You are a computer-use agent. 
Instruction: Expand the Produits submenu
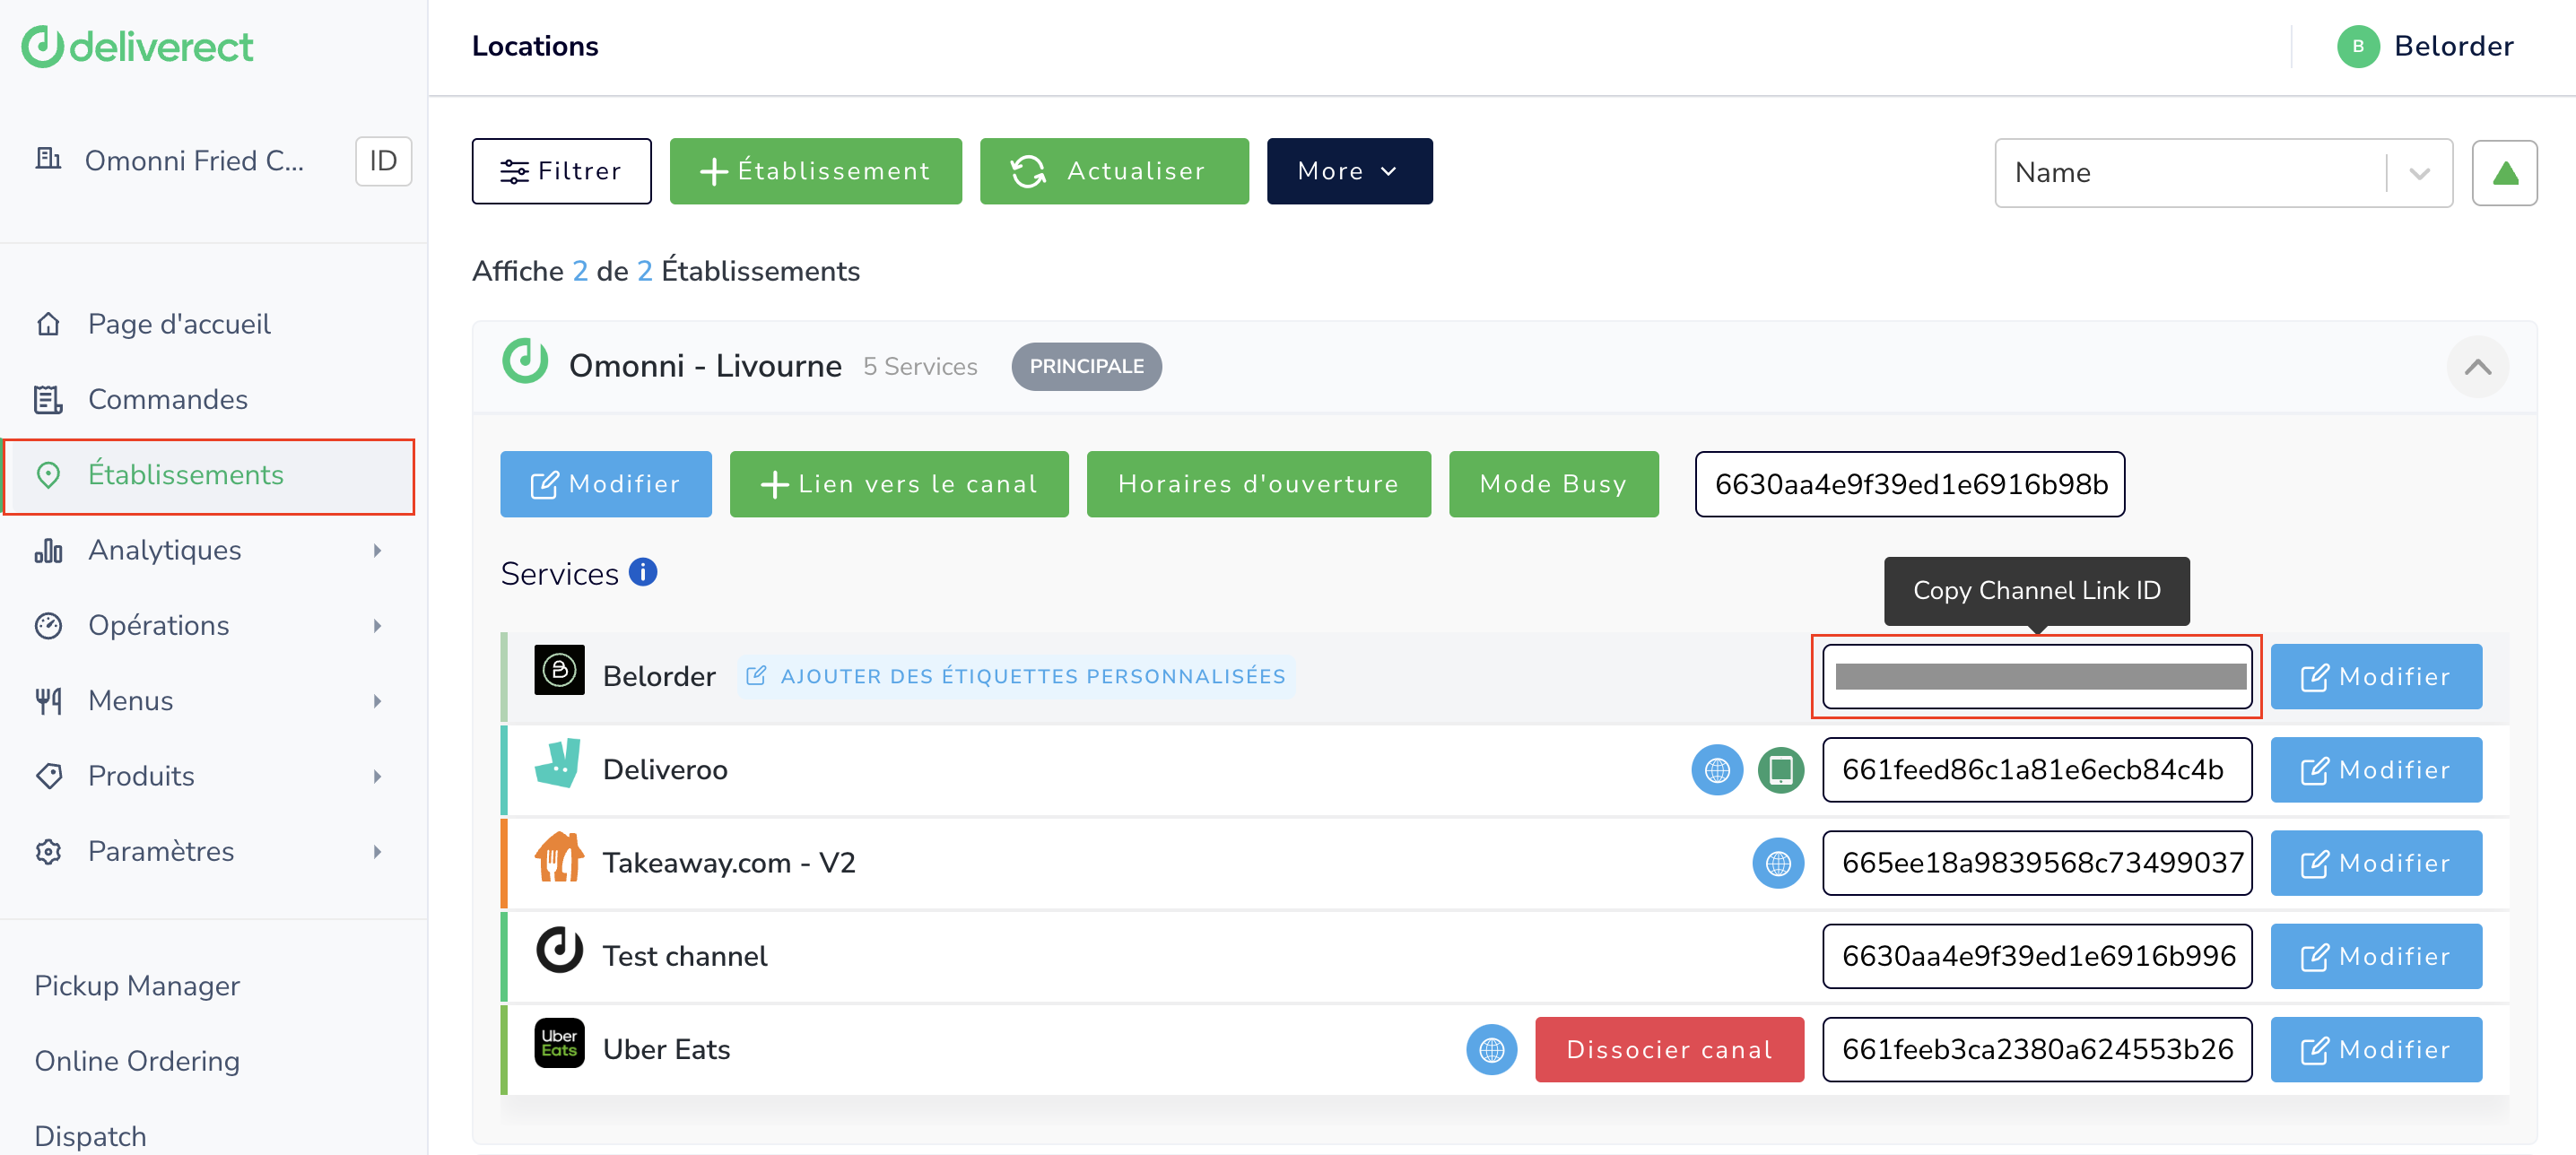click(377, 776)
